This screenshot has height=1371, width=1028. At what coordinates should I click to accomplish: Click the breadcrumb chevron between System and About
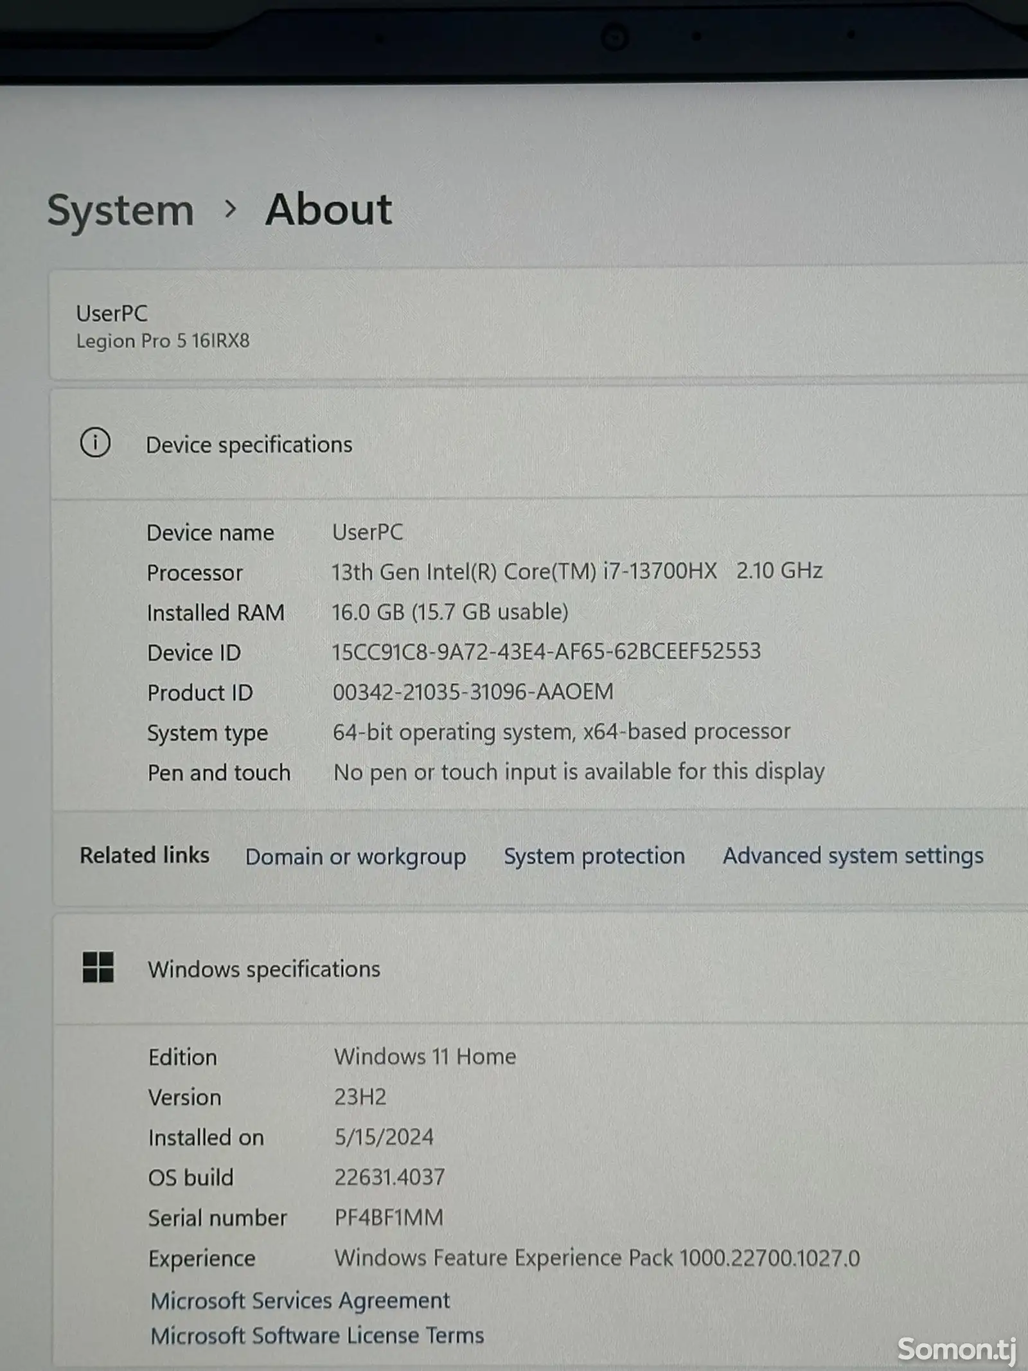point(231,208)
